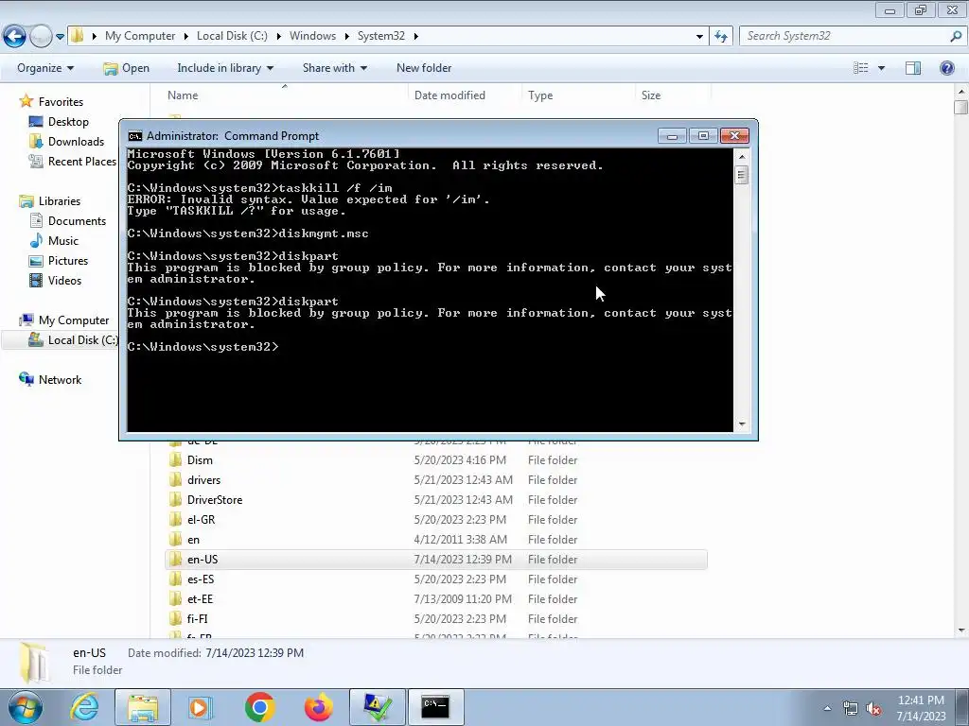This screenshot has height=726, width=969.
Task: Change your view icon button
Action: [861, 68]
